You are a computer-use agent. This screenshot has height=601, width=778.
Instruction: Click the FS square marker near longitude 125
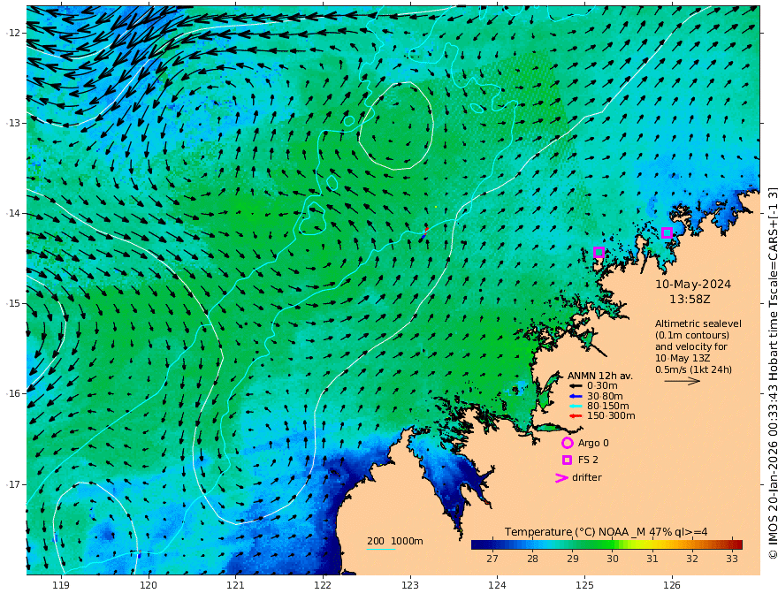(599, 252)
